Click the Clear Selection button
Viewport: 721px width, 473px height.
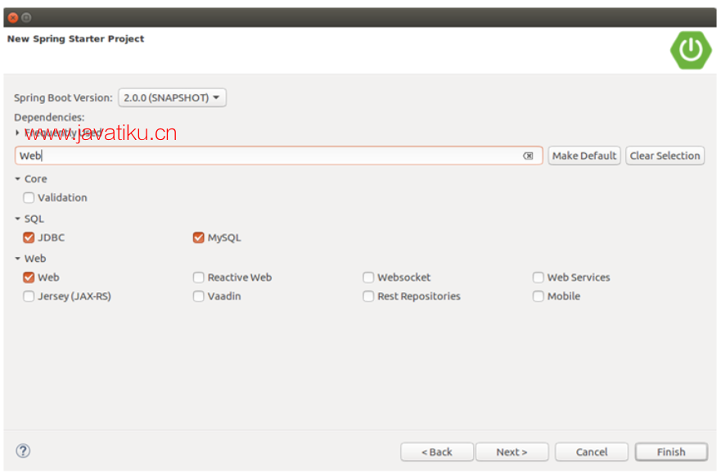pyautogui.click(x=665, y=155)
